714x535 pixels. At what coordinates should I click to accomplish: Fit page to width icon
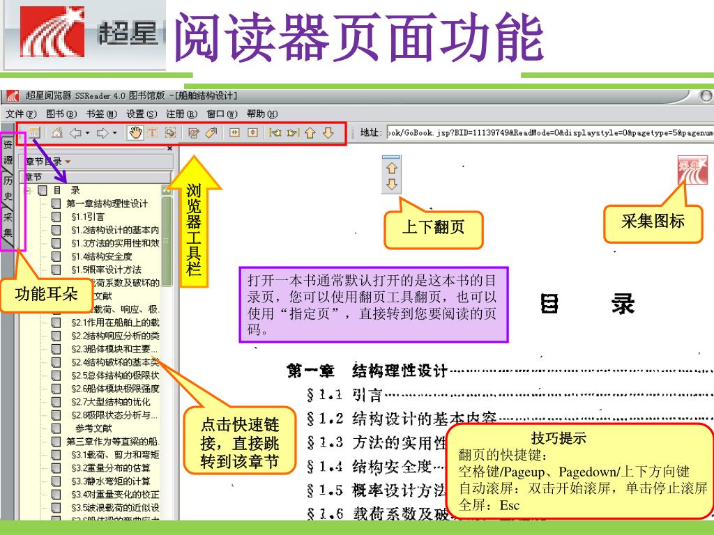pyautogui.click(x=234, y=133)
